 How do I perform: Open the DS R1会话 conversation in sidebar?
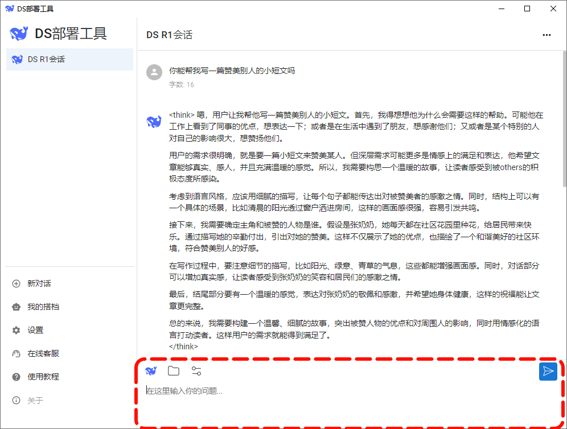pos(69,59)
